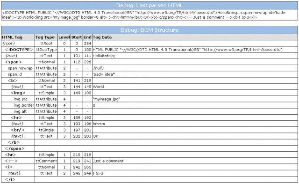299x184 pixels.
Task: Click the 'myimage.jpg' tag data value
Action: tap(106, 99)
